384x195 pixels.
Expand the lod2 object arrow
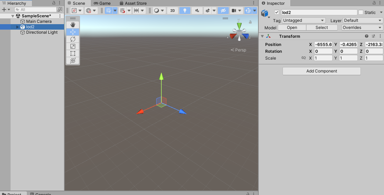[17, 27]
